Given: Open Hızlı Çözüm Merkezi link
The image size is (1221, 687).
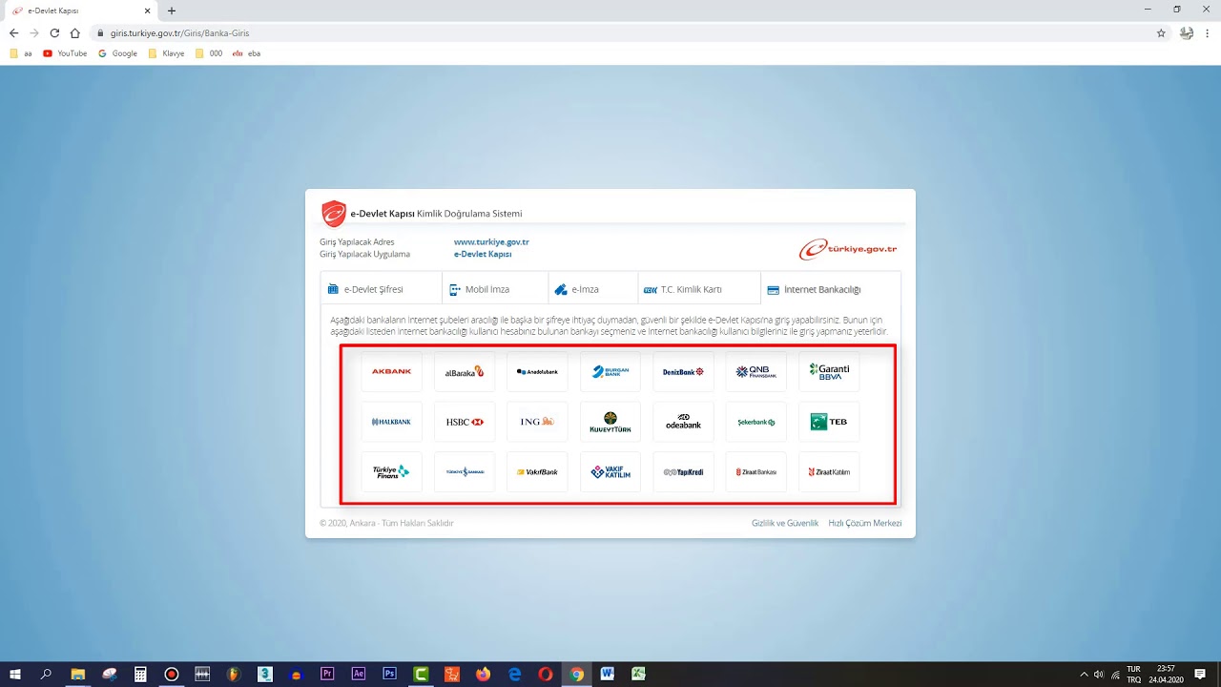Looking at the screenshot, I should pyautogui.click(x=865, y=523).
